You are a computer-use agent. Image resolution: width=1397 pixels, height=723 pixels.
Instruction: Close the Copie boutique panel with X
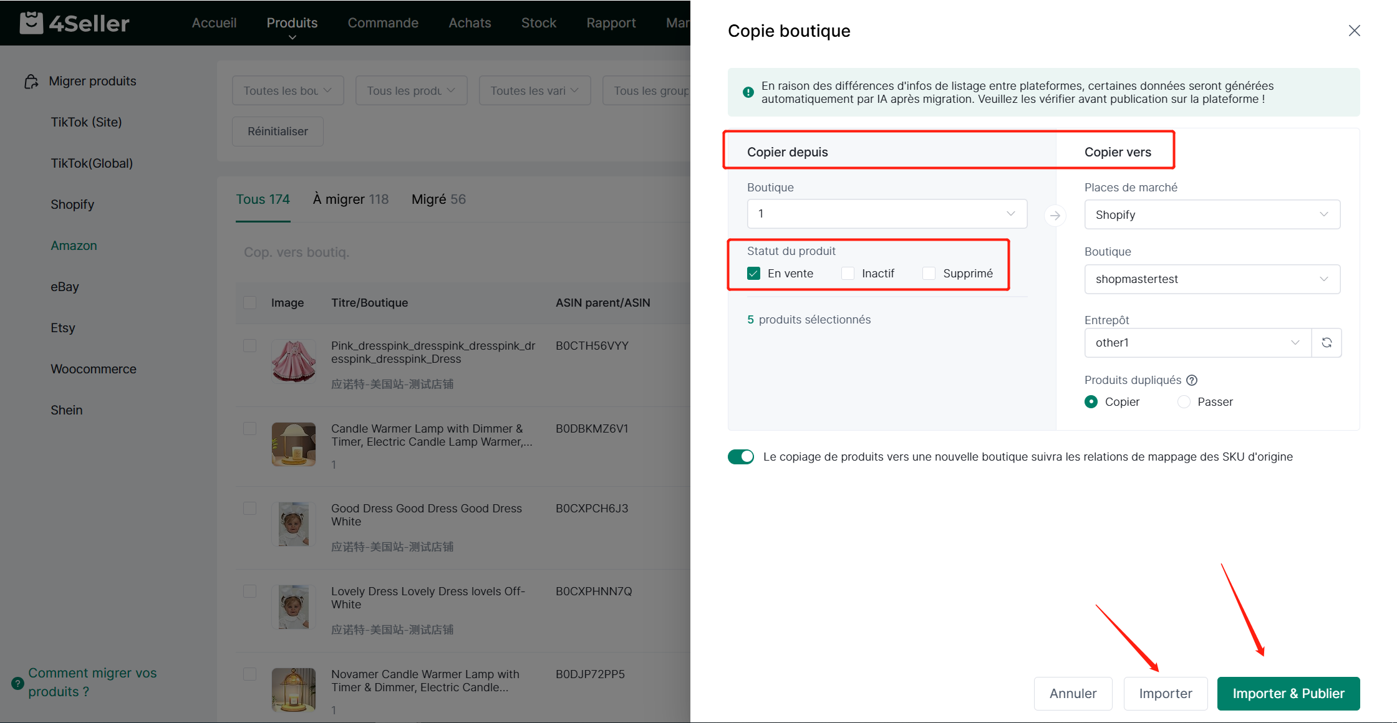coord(1354,31)
